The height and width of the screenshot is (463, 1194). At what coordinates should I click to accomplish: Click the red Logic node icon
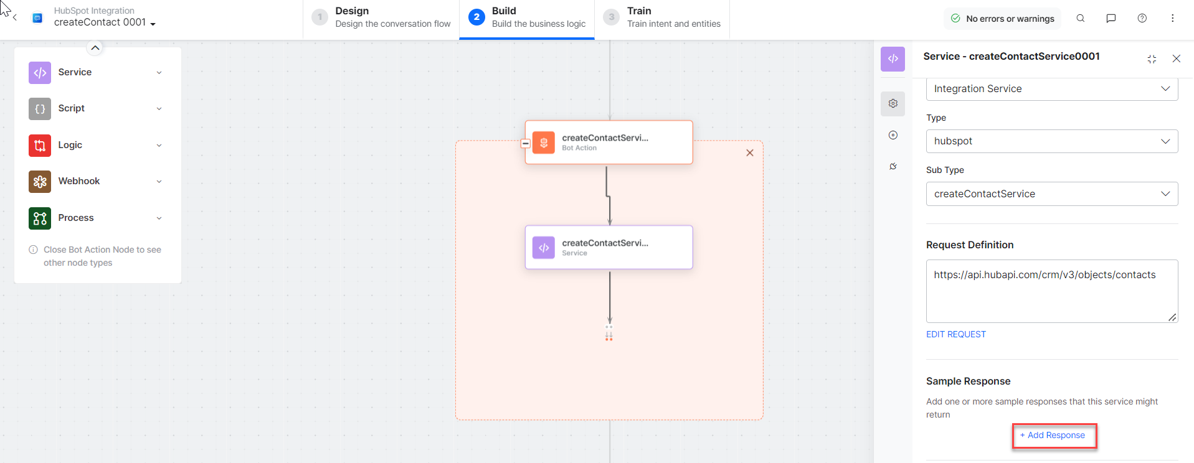coord(40,146)
